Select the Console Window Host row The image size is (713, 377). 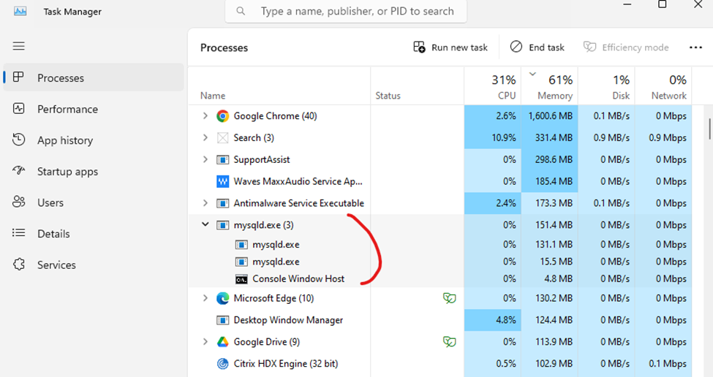440,279
